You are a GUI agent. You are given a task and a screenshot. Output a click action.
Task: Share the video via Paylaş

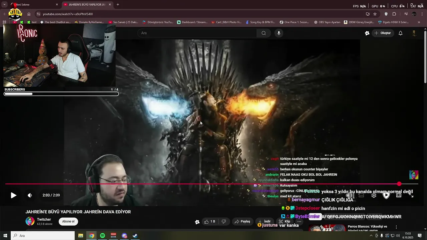pos(242,222)
